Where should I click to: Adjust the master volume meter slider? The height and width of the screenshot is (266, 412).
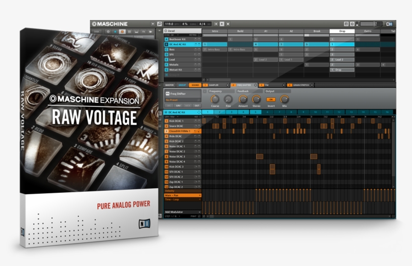coord(371,24)
